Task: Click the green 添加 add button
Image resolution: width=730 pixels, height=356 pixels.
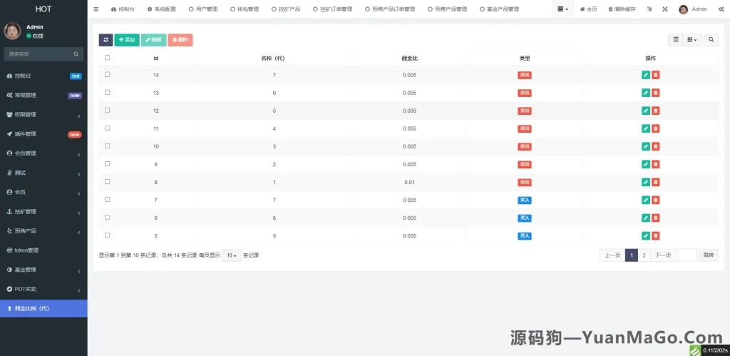Action: tap(127, 40)
